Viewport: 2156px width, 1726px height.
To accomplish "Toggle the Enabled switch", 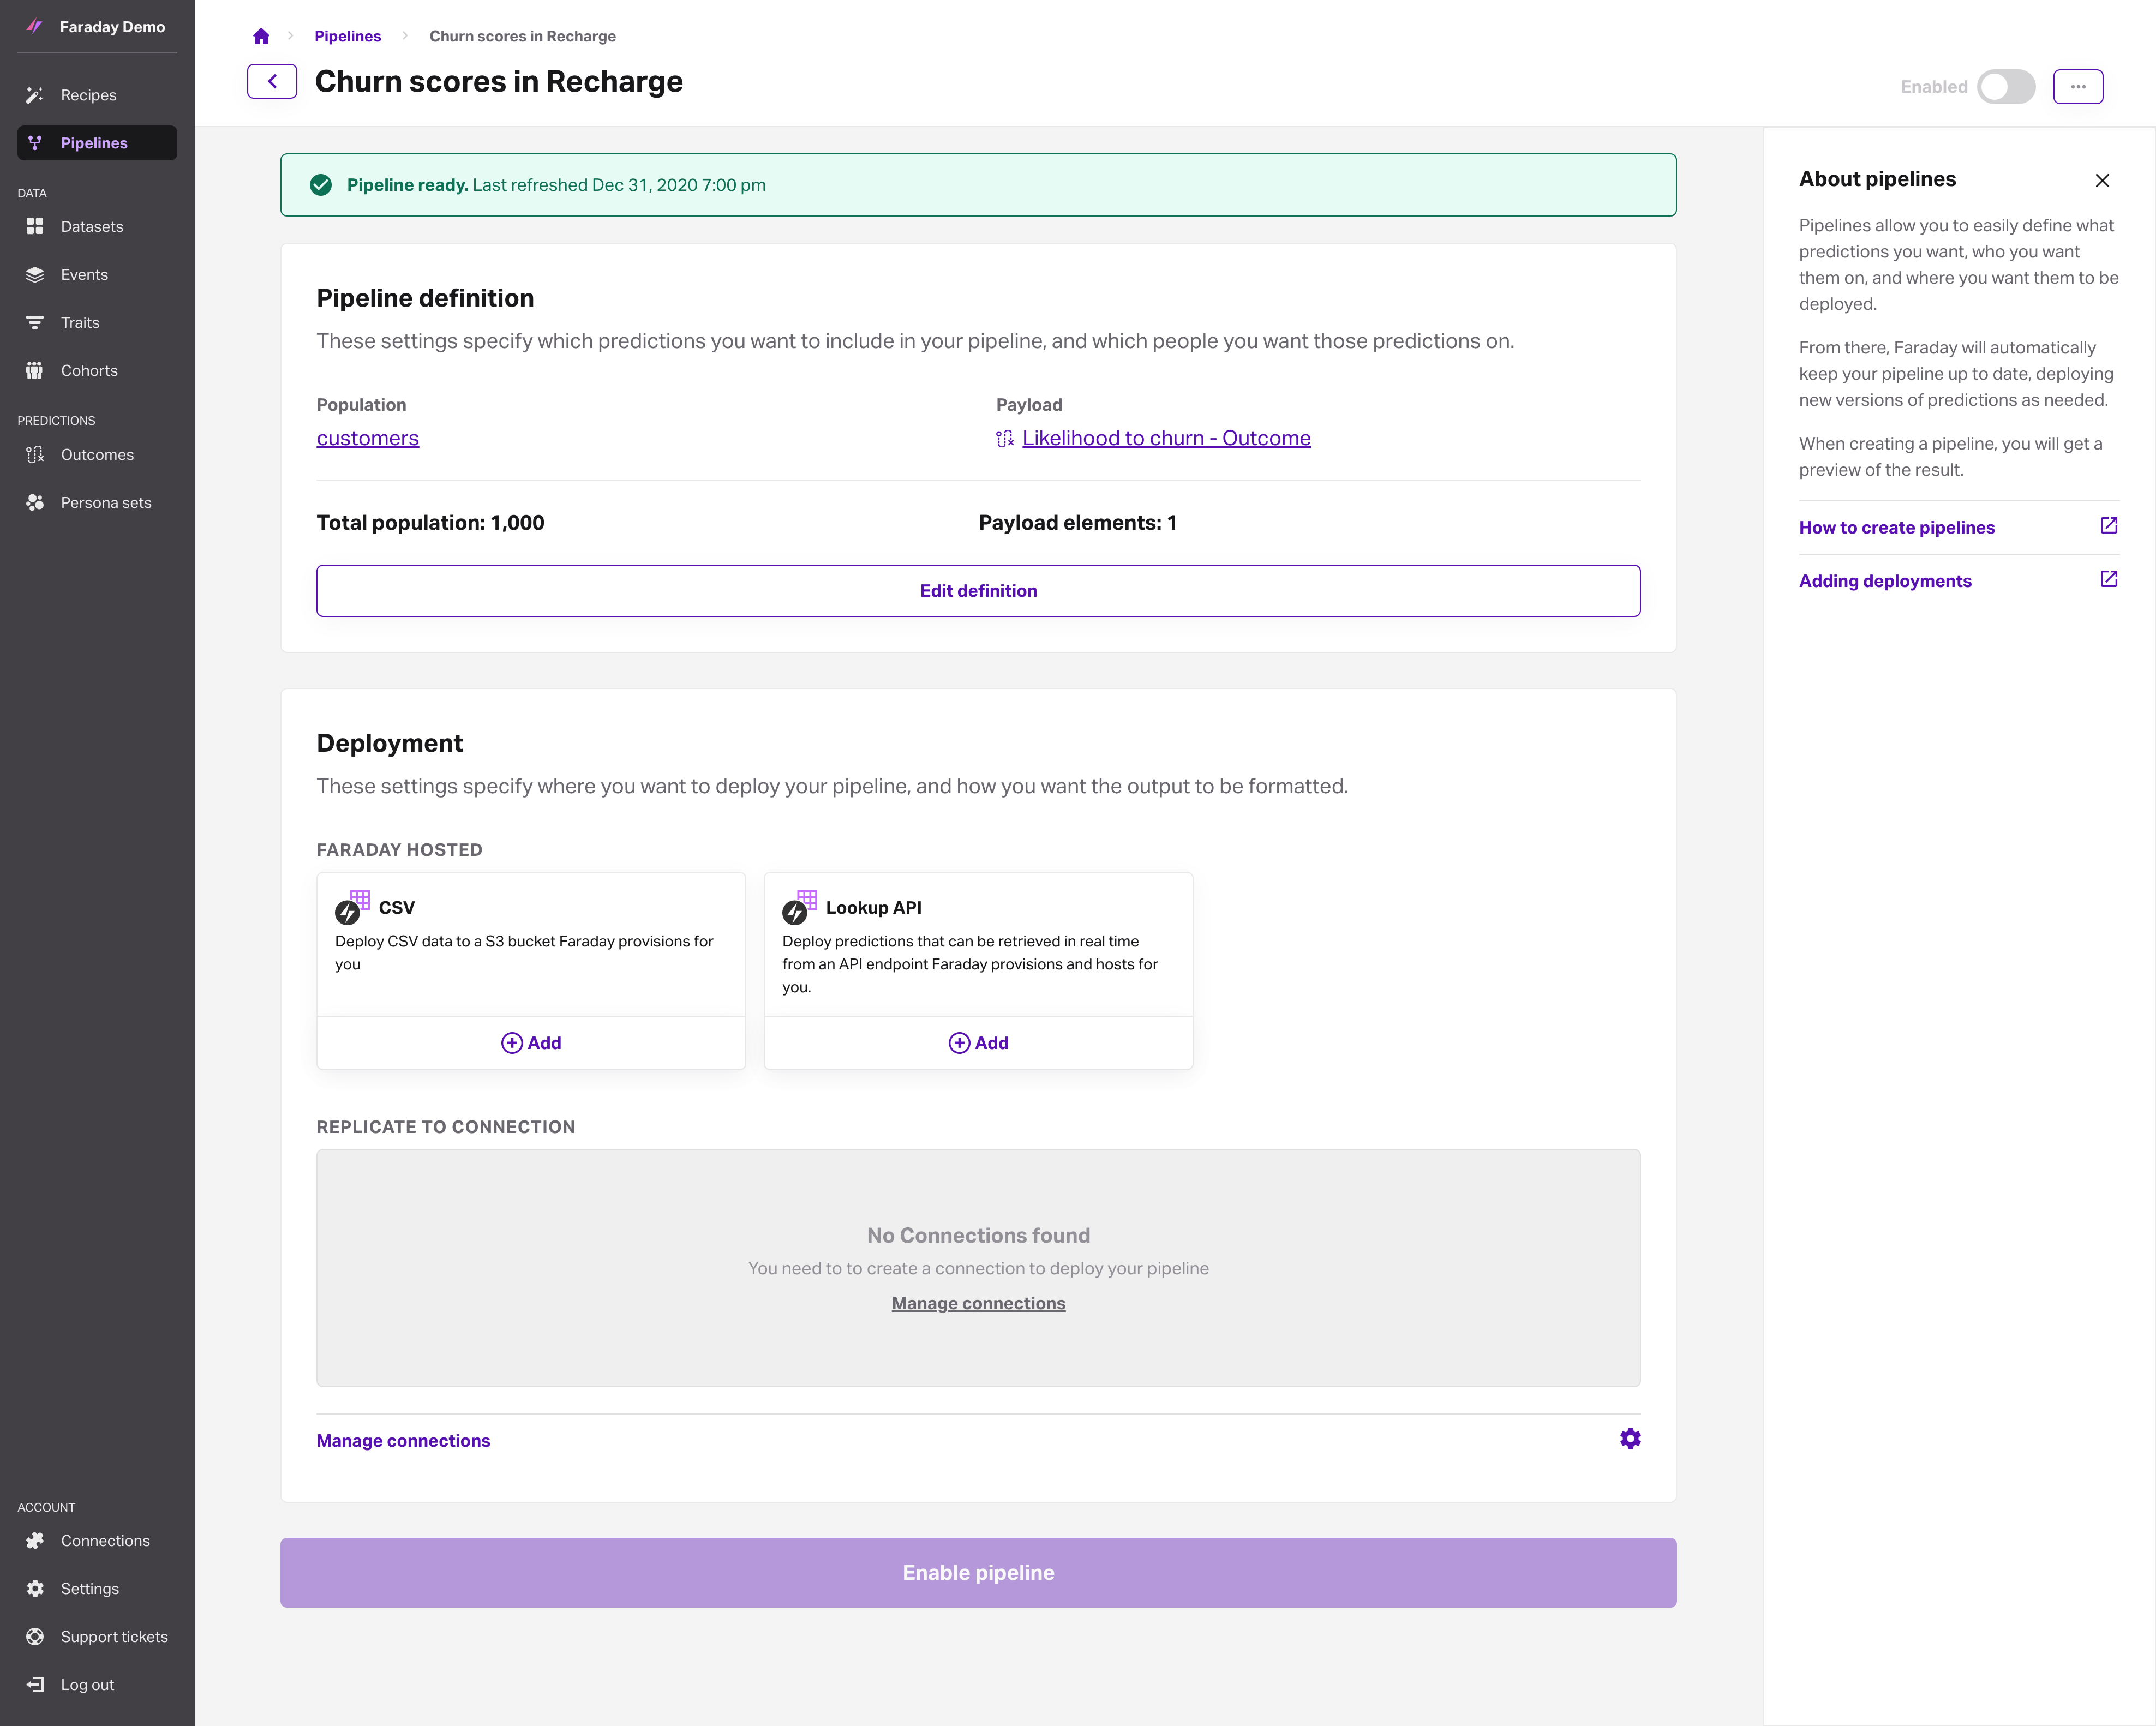I will tap(2005, 87).
